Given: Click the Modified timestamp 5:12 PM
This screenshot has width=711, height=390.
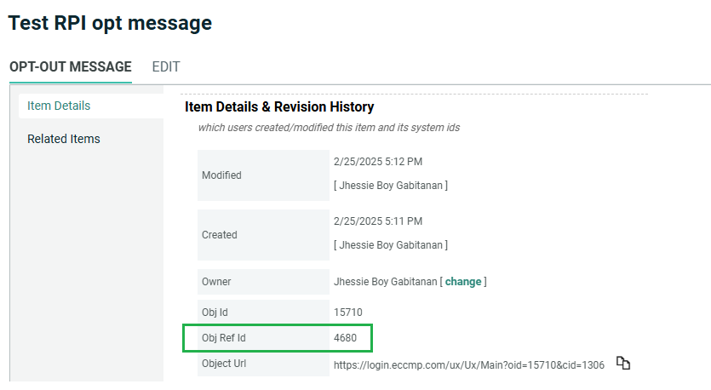Looking at the screenshot, I should (377, 162).
